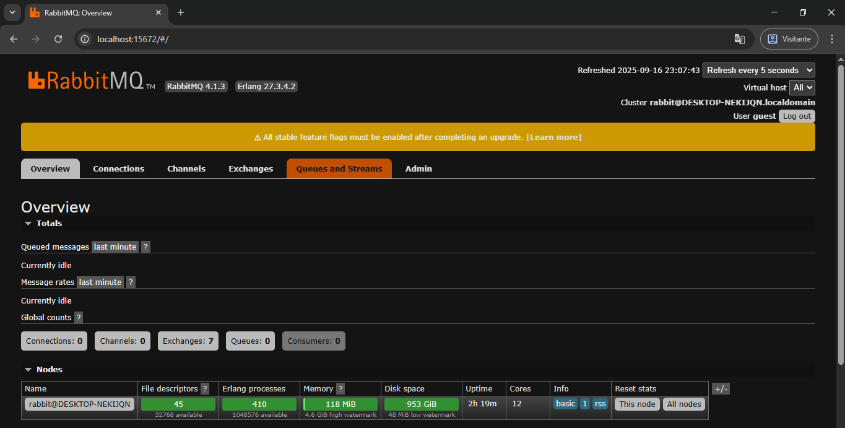Click the Memory 118 MiB usage bar
This screenshot has width=845, height=428.
pyautogui.click(x=340, y=404)
